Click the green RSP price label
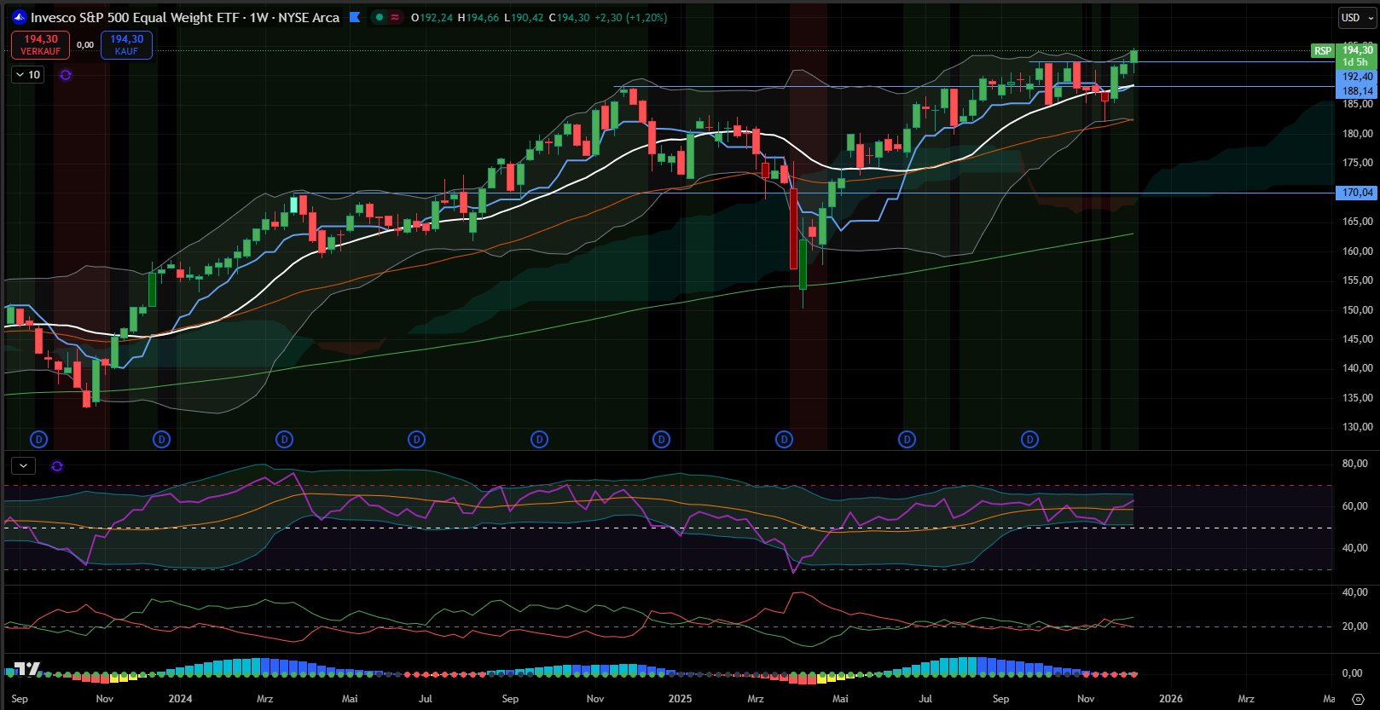1380x710 pixels. (x=1322, y=51)
